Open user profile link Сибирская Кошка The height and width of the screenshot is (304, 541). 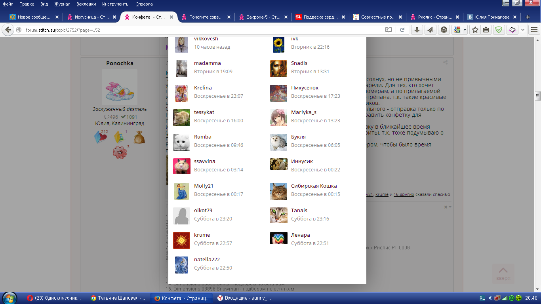click(314, 186)
